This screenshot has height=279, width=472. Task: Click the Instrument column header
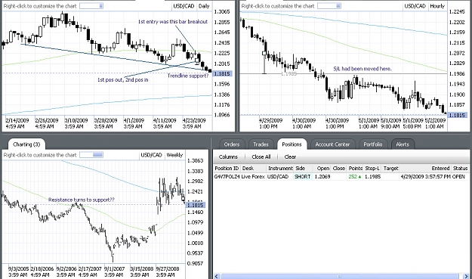point(280,169)
